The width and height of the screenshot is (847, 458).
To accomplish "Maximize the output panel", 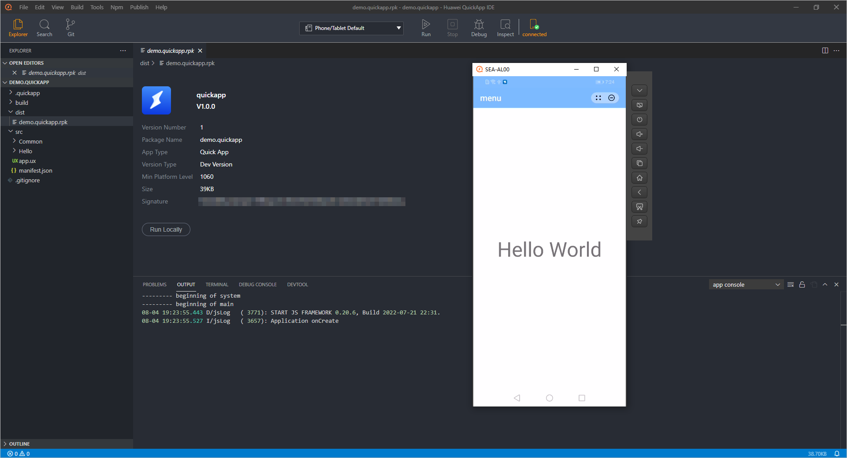I will pyautogui.click(x=825, y=285).
